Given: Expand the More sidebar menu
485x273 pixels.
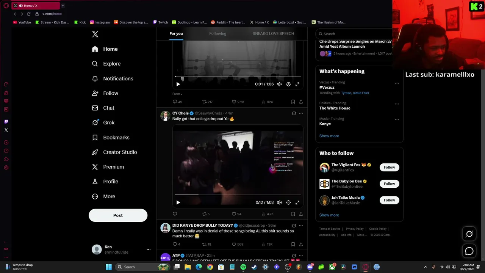Looking at the screenshot, I should (x=104, y=196).
